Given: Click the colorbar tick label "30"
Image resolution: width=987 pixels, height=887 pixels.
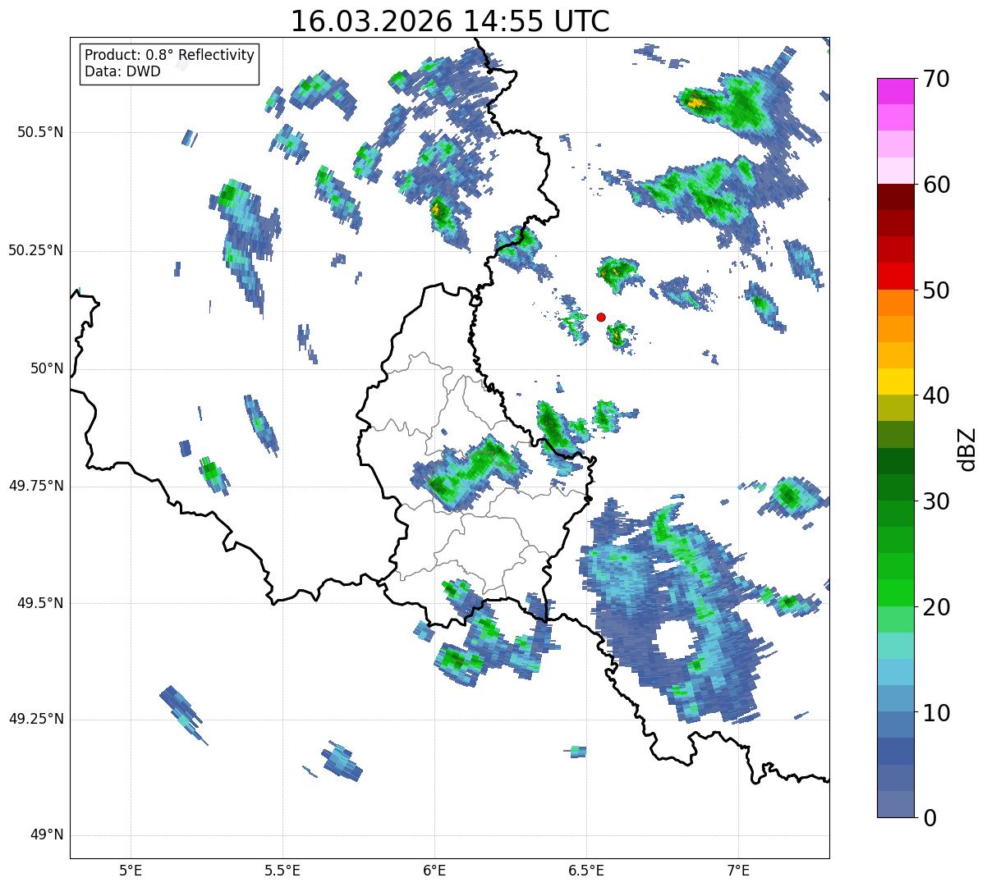Looking at the screenshot, I should pyautogui.click(x=937, y=501).
